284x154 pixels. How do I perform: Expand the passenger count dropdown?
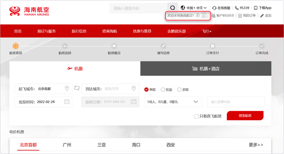click(196, 102)
